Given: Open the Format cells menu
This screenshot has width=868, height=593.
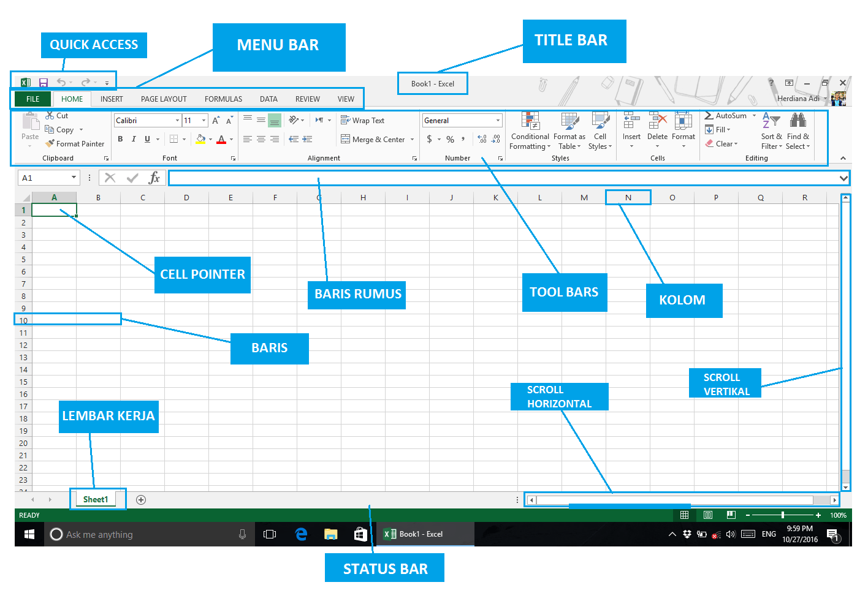Looking at the screenshot, I should pos(683,130).
